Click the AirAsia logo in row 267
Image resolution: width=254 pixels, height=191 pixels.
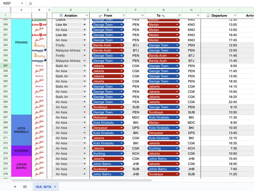point(39,117)
